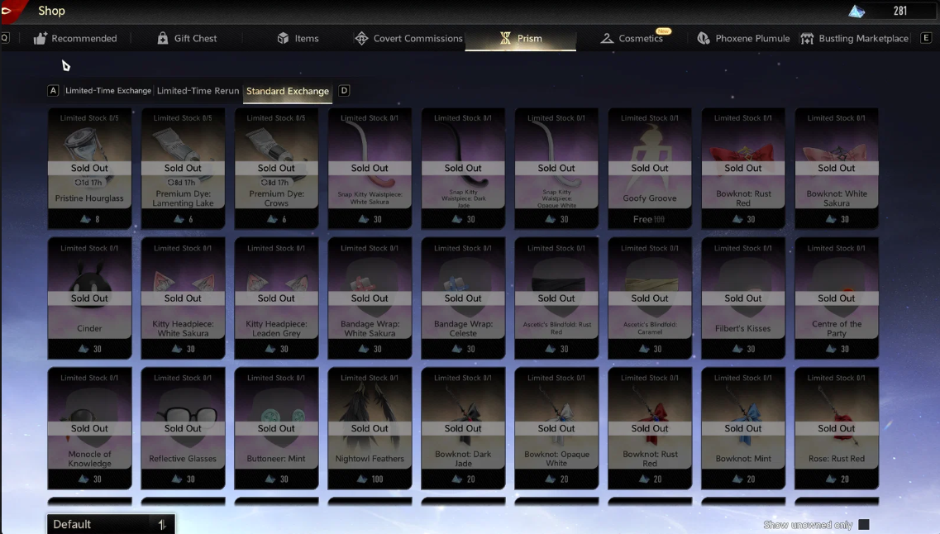Click the red back arrow beside Shop
The image size is (940, 534).
click(11, 10)
